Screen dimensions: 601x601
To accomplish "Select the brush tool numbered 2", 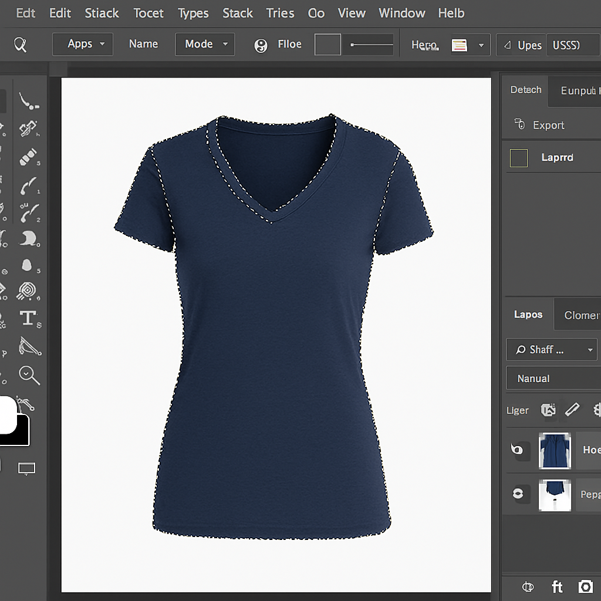I will pyautogui.click(x=29, y=213).
